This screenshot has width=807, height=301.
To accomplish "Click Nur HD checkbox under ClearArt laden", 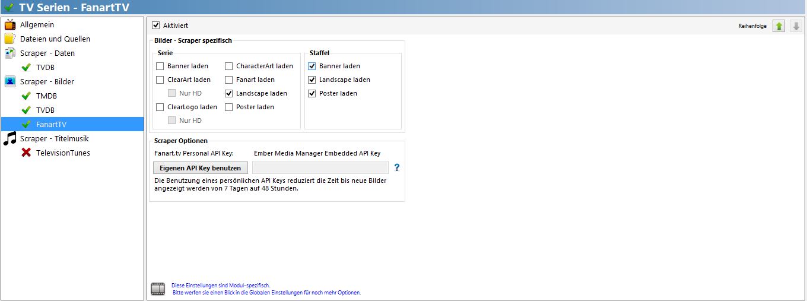I will [x=171, y=94].
